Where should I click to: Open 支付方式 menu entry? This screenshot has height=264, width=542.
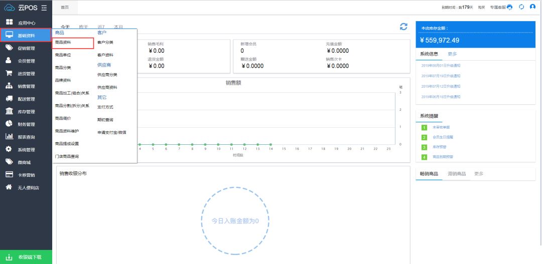105,107
